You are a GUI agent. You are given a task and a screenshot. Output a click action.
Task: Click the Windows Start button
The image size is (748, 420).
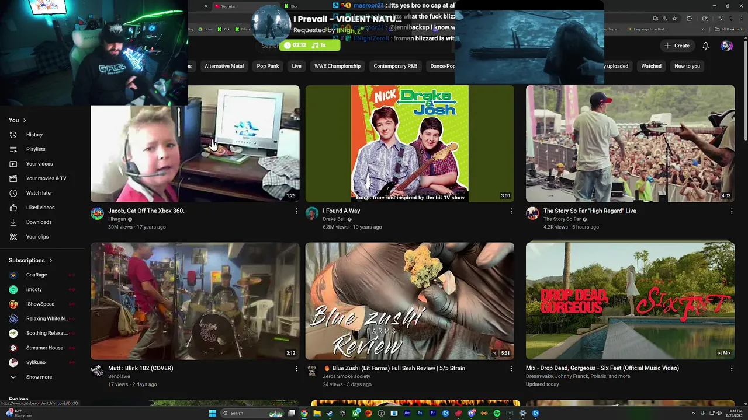(x=213, y=413)
